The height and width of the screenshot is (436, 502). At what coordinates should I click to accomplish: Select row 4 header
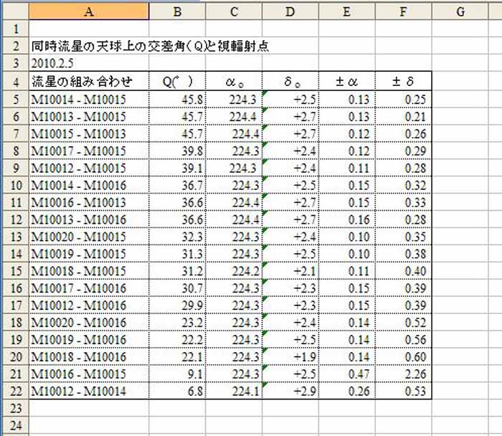click(16, 82)
